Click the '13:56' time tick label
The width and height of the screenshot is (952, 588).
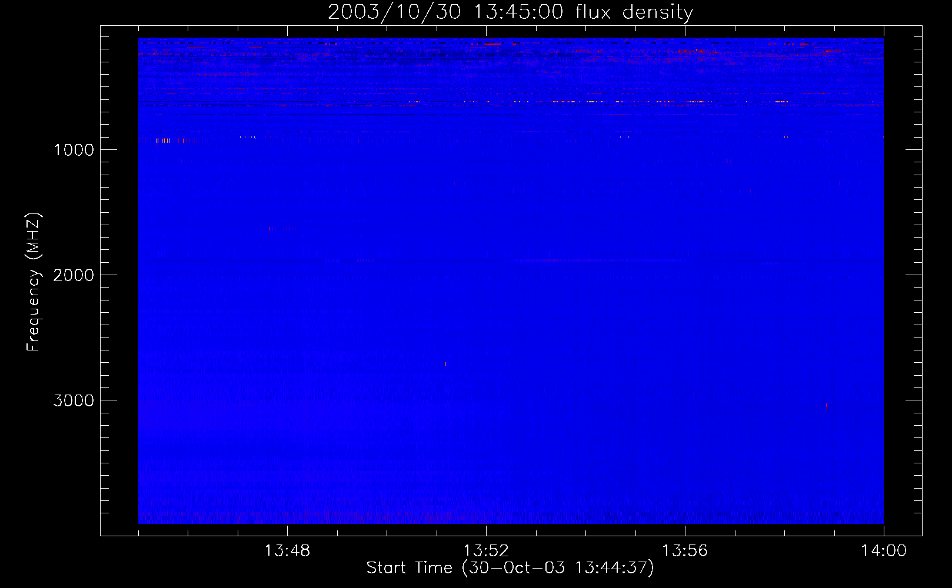685,551
